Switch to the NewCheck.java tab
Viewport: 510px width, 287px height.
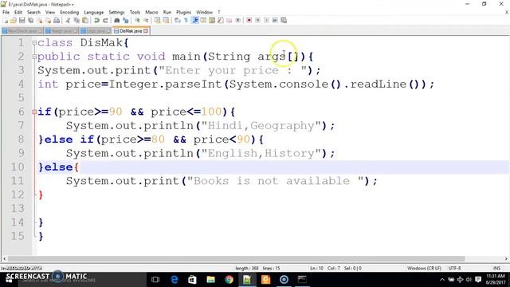22,31
